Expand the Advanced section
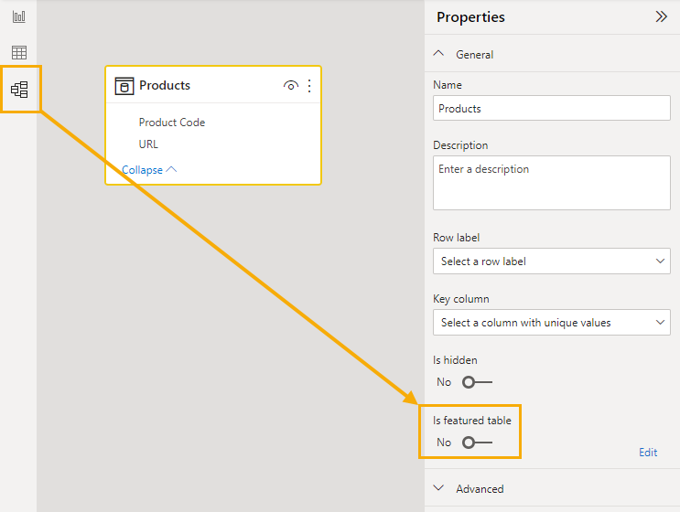This screenshot has height=512, width=680. point(439,488)
